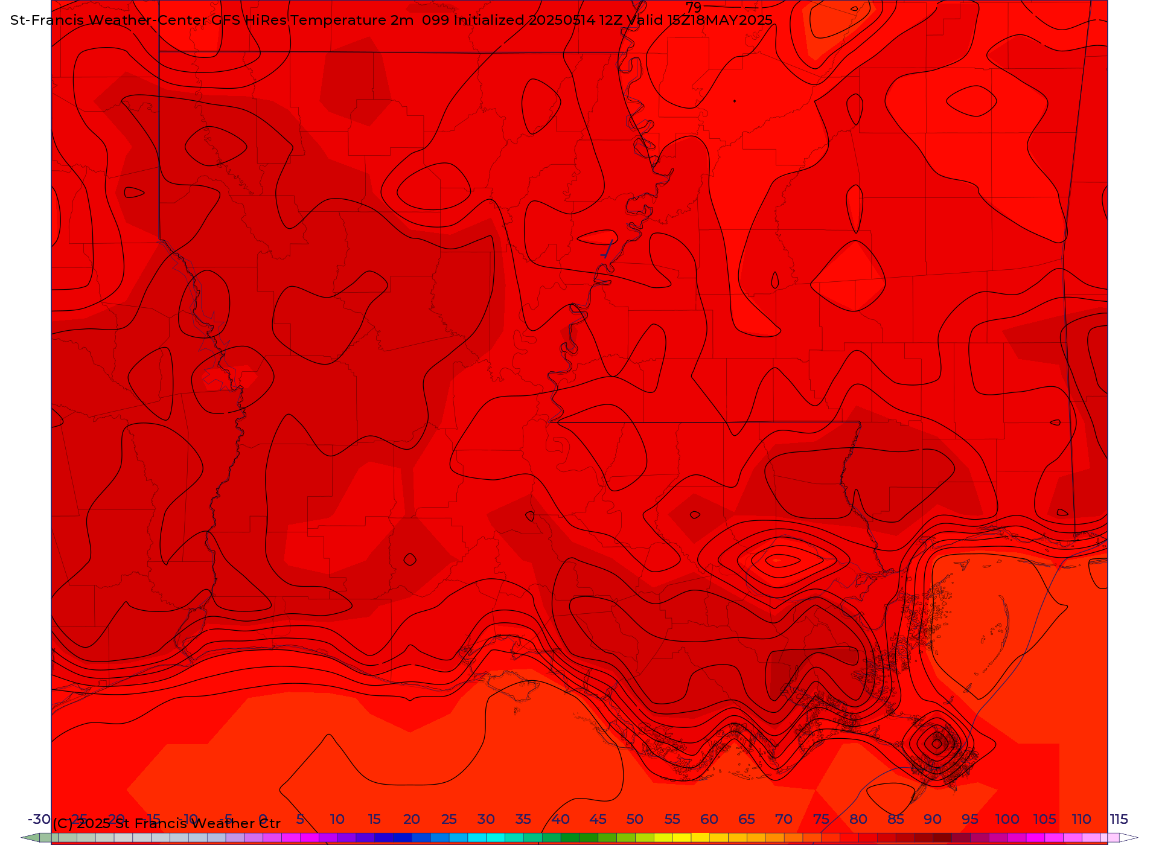Click the '79' contour label at top
The width and height of the screenshot is (1159, 845).
pos(694,7)
